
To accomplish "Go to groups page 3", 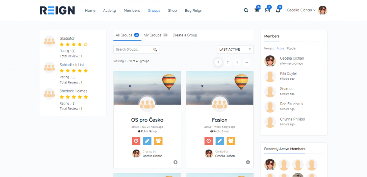I will point(237,62).
